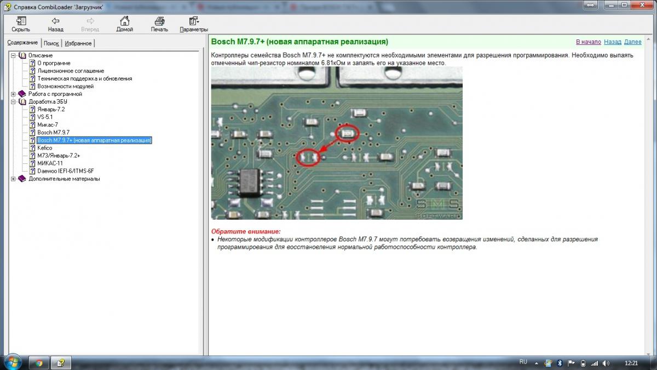Click the colorful tray icon left of Bluetooth
Viewport: 657px width, 370px height.
[x=548, y=362]
